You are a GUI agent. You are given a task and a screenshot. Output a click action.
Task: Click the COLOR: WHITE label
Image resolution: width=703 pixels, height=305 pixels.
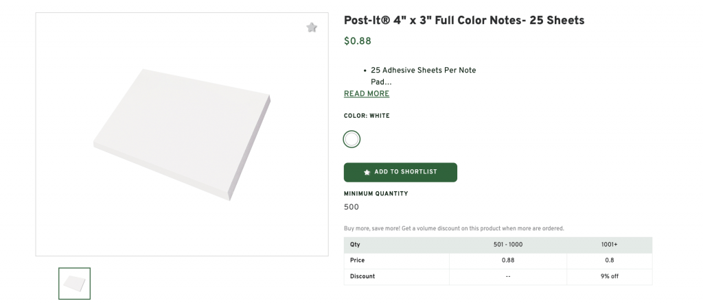point(367,116)
